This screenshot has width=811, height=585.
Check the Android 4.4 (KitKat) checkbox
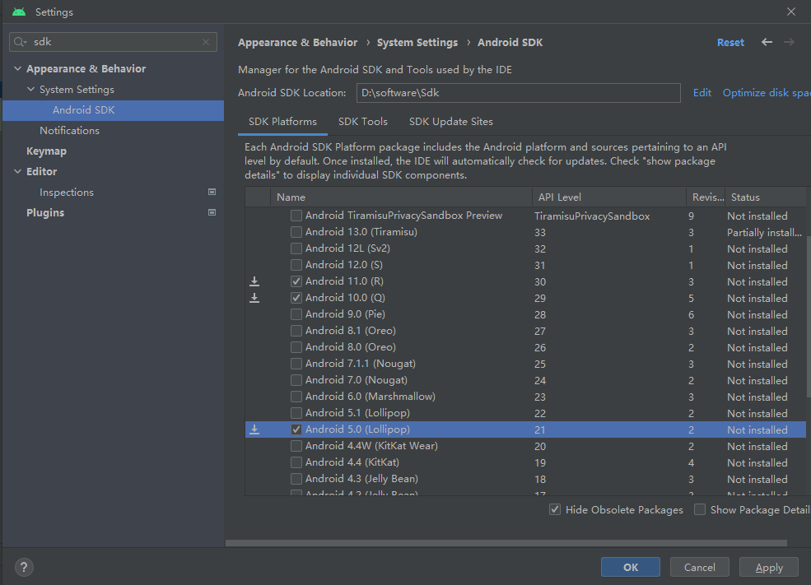pyautogui.click(x=296, y=462)
